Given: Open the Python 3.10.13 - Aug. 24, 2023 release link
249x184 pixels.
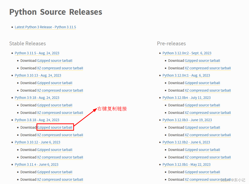Looking at the screenshot, I should [38, 75].
